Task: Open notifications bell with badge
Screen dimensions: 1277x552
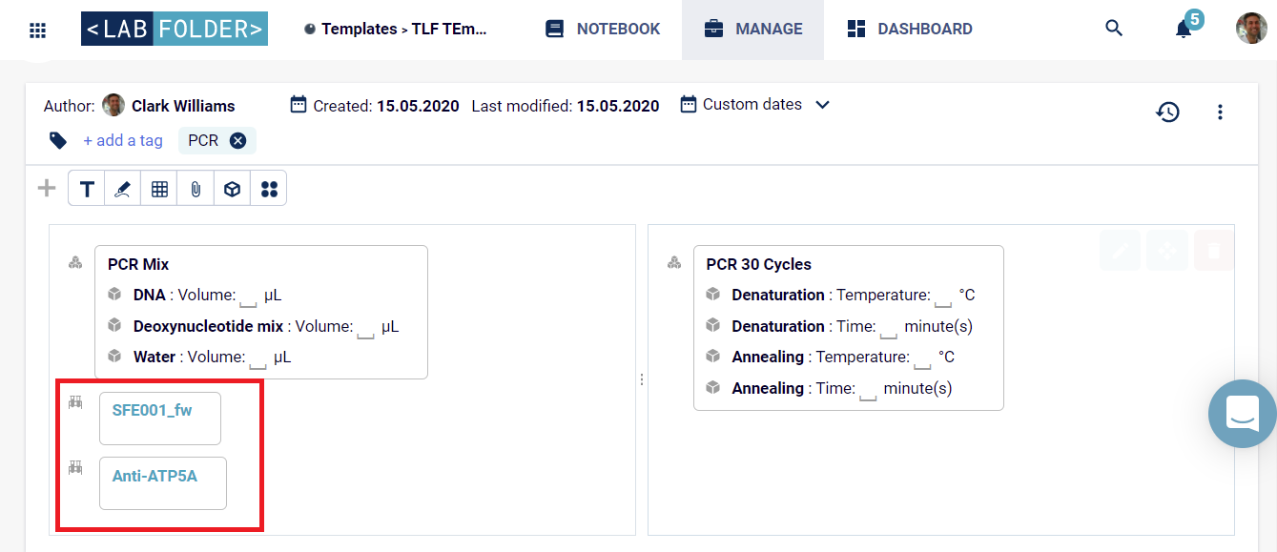Action: (x=1184, y=29)
